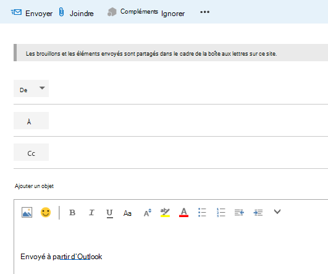The width and height of the screenshot is (328, 274).
Task: Toggle bold formatting
Action: click(x=72, y=212)
